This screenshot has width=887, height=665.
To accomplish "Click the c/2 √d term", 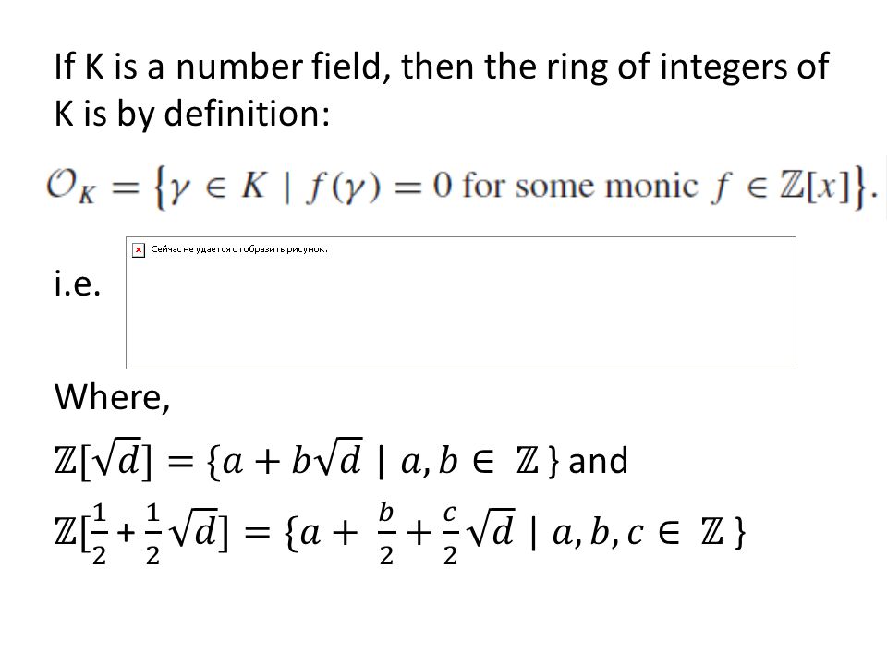I will click(x=478, y=533).
